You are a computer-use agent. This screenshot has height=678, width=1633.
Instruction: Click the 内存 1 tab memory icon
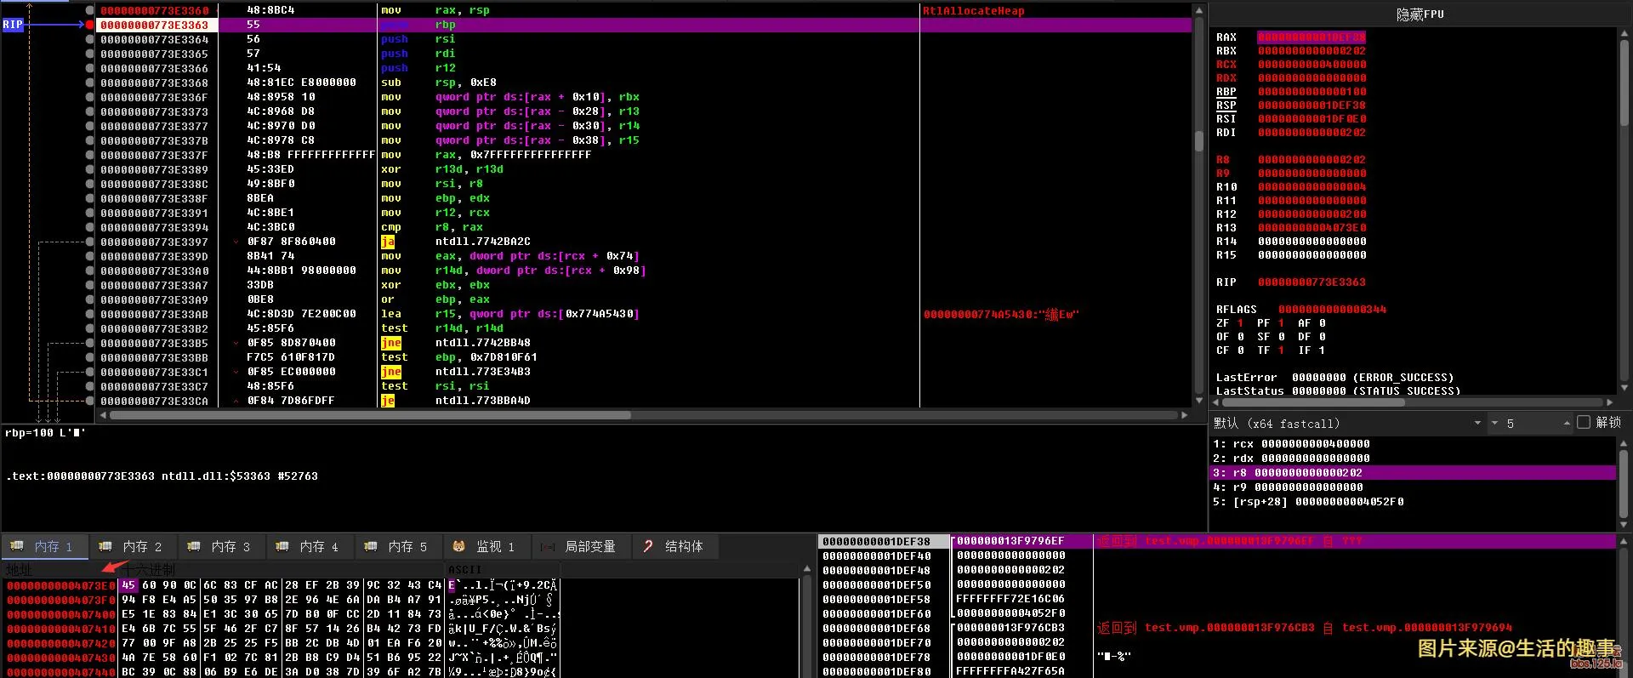coord(17,546)
